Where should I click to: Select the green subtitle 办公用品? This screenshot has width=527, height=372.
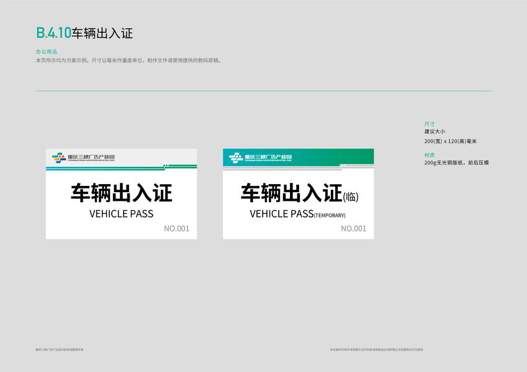[47, 51]
